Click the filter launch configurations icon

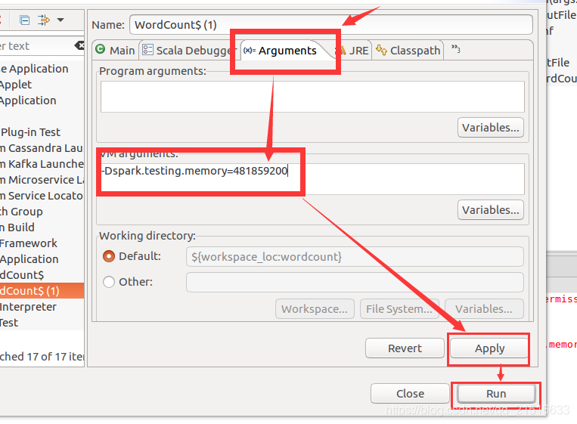(x=43, y=20)
